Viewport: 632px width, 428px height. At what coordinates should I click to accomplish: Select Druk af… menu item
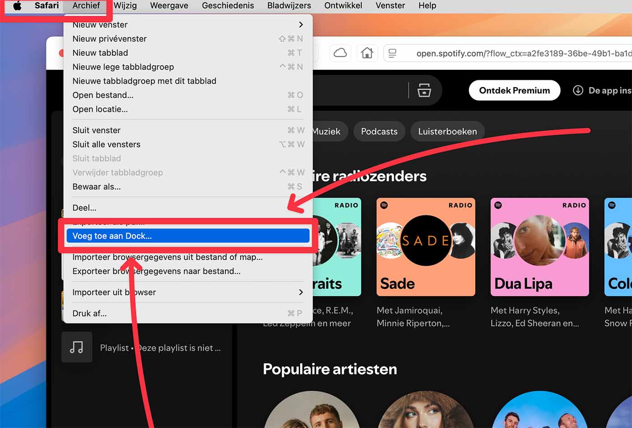[188, 313]
